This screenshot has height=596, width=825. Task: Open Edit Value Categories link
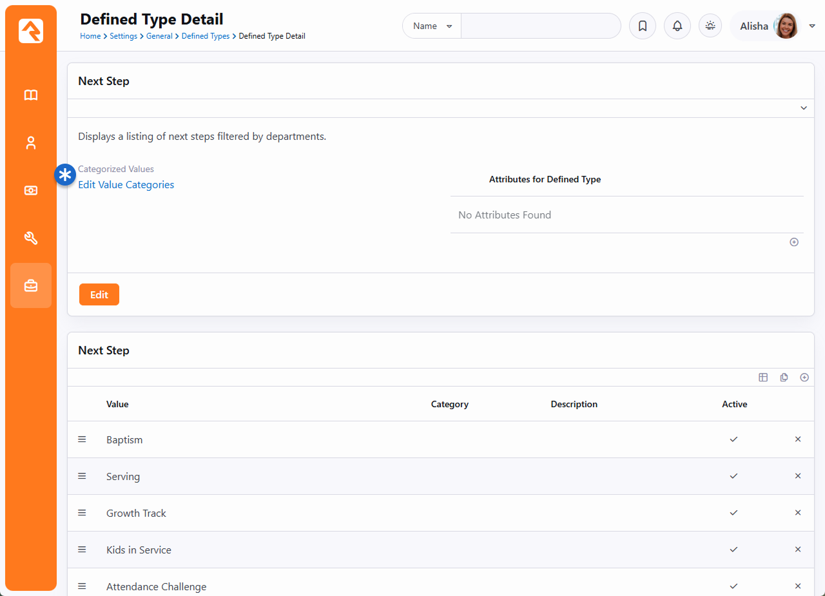coord(126,185)
